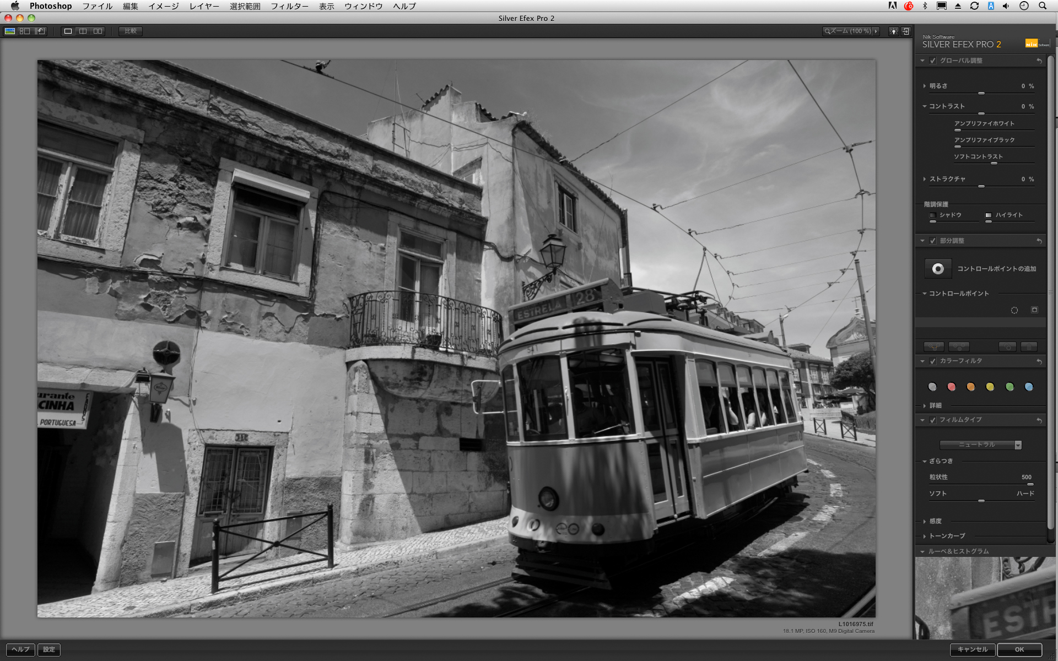This screenshot has width=1058, height=661.
Task: Select the red color filter swatch
Action: pyautogui.click(x=951, y=387)
